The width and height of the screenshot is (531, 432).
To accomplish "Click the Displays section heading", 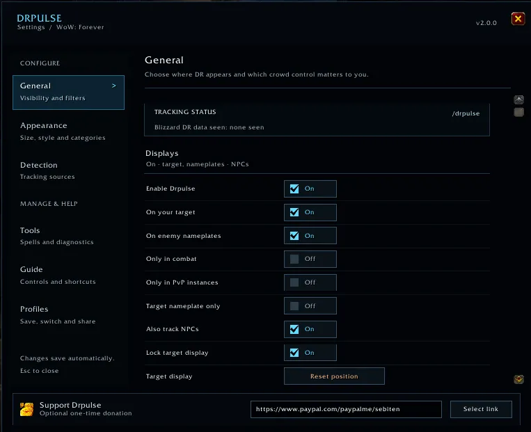I will point(162,153).
